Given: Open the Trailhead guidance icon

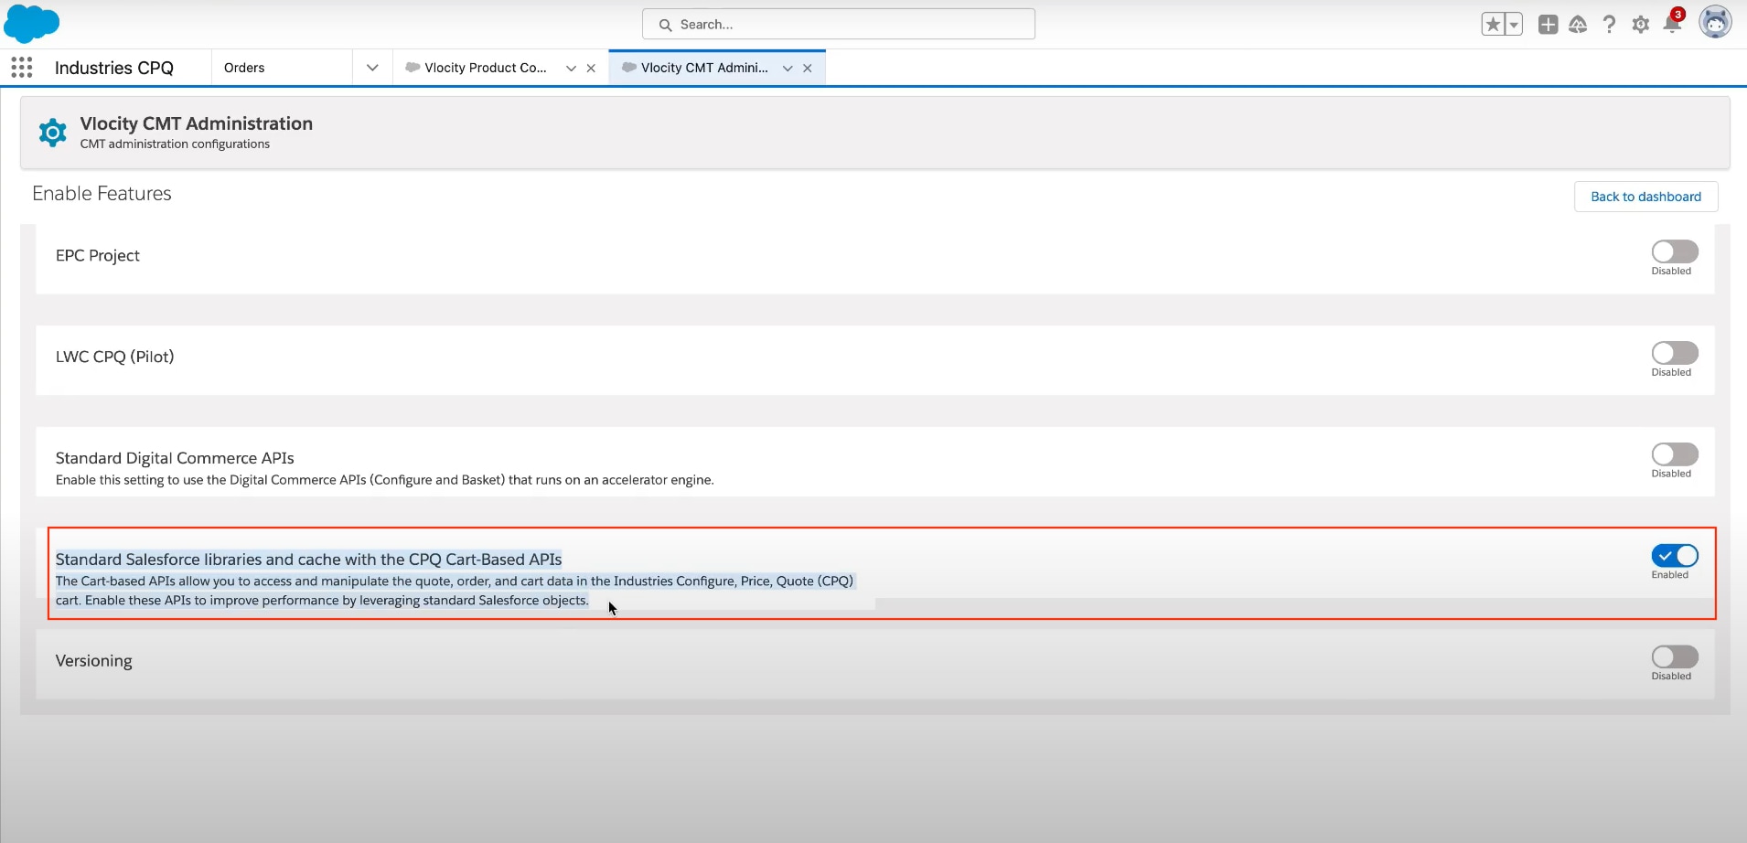Looking at the screenshot, I should [x=1578, y=25].
